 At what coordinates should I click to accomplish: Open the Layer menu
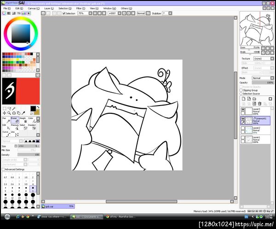pos(49,8)
